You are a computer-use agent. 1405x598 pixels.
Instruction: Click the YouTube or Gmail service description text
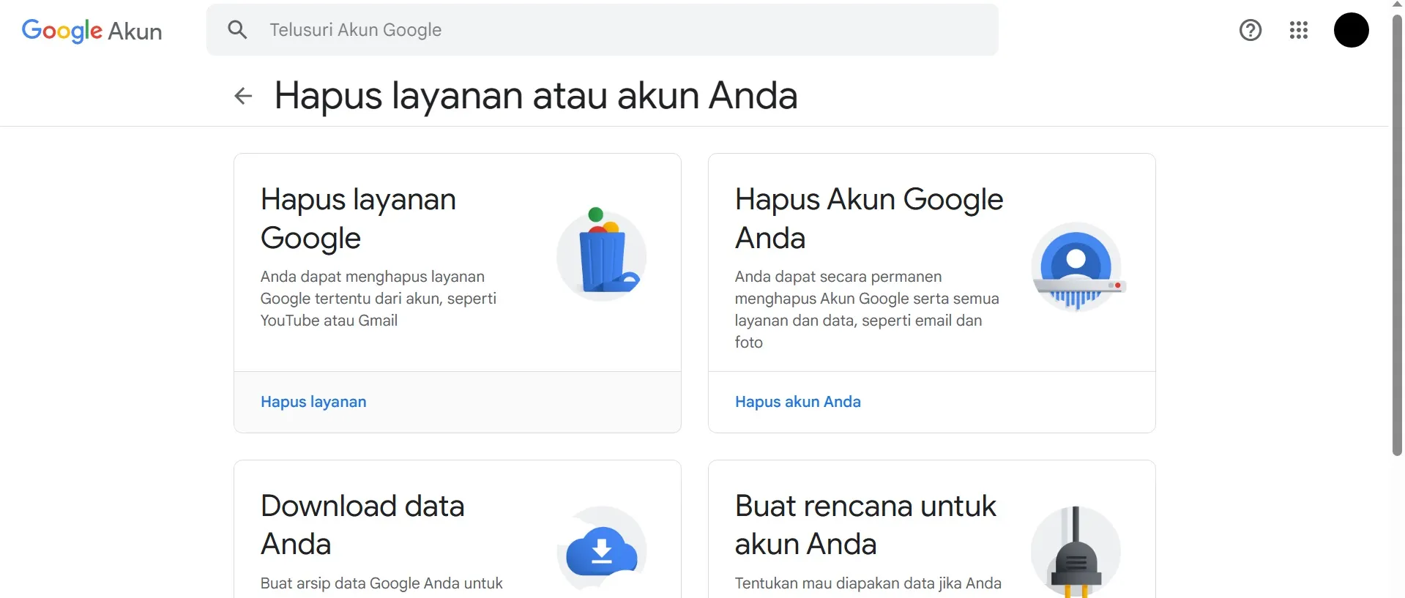coord(378,299)
